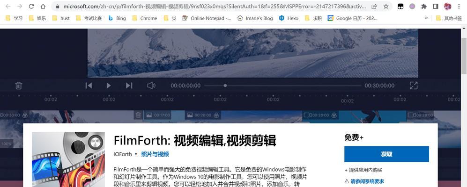This screenshot has width=467, height=187.
Task: Reload the current page
Action: pos(31,6)
